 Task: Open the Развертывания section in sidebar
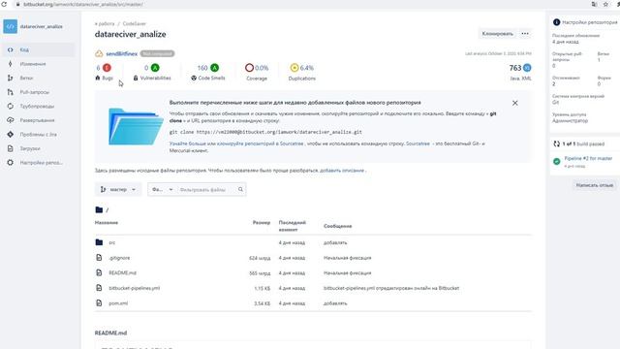pos(38,120)
